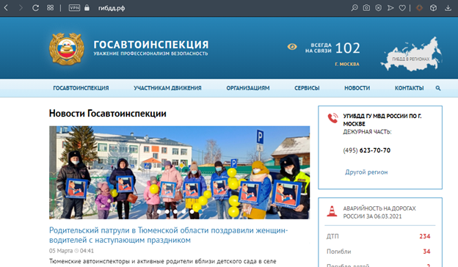
Task: Change city via г. Москва link
Action: pyautogui.click(x=347, y=64)
